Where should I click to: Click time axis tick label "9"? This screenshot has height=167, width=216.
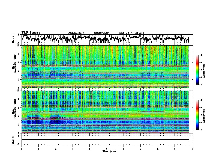tap(175, 149)
